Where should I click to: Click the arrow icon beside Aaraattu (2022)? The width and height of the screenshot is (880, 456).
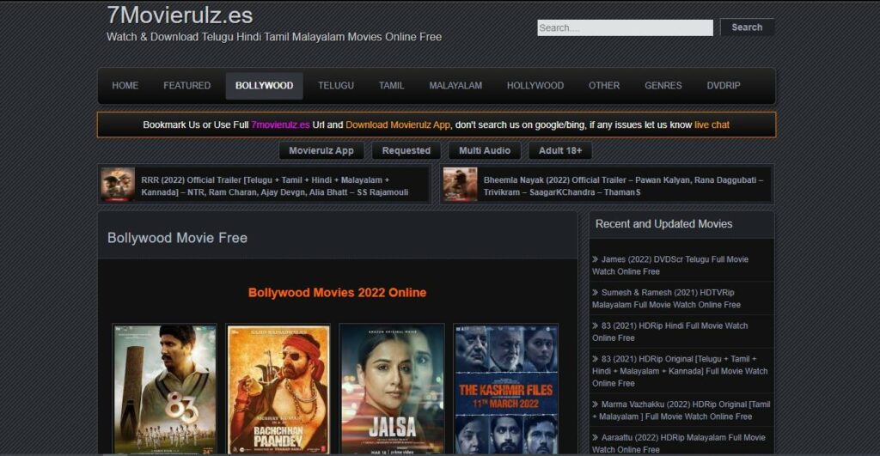coord(596,437)
